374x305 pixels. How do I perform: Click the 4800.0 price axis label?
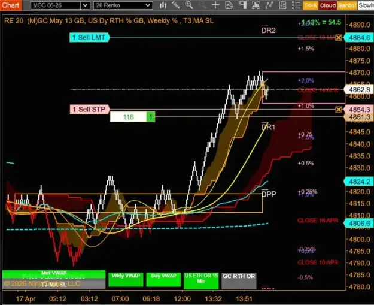(x=360, y=239)
